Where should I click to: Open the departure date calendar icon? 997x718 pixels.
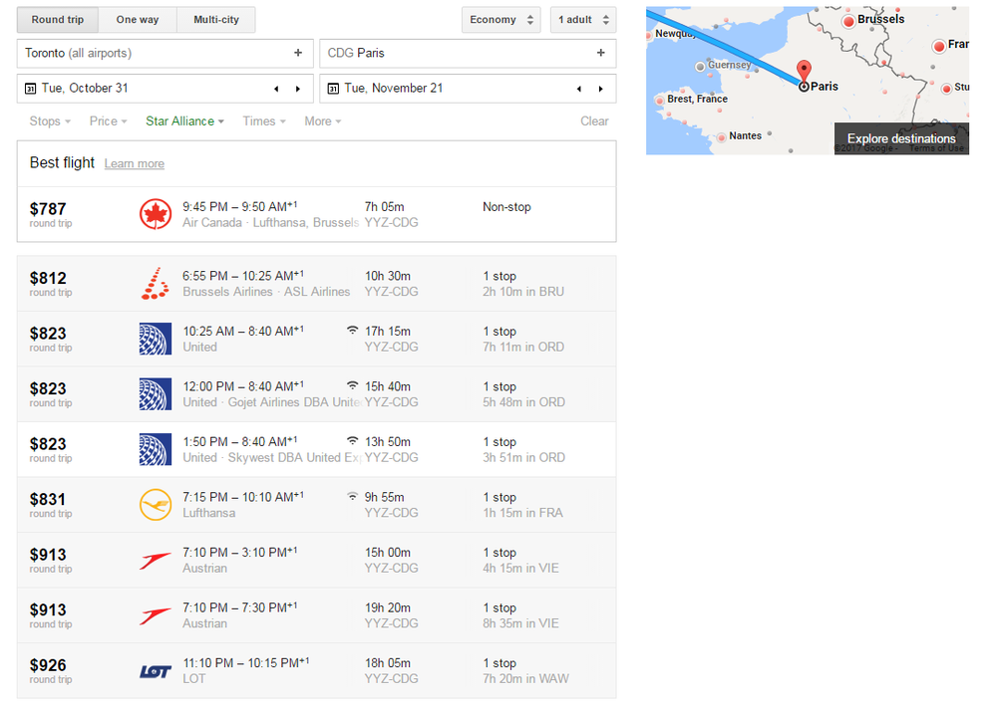pos(30,88)
